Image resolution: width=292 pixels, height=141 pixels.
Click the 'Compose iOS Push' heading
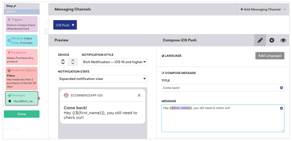[x=180, y=40]
